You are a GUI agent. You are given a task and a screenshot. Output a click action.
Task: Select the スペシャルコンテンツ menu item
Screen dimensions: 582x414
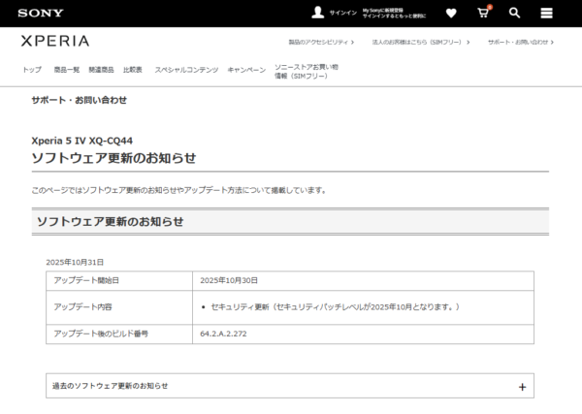186,70
